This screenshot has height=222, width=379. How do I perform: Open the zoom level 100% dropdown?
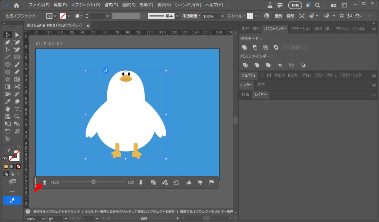43,219
